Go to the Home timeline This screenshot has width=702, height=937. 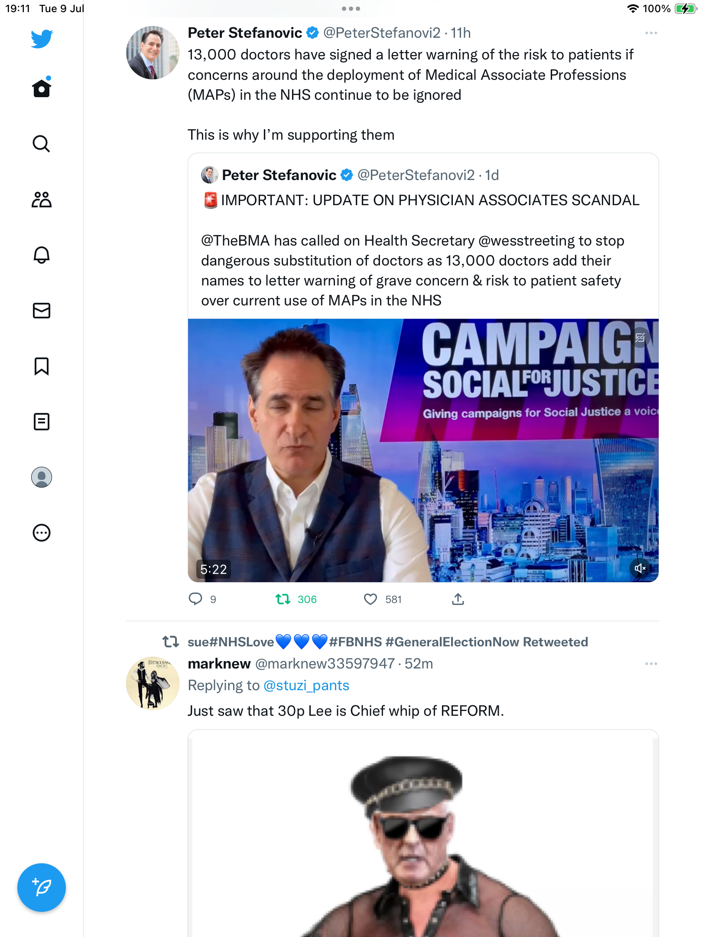coord(42,88)
